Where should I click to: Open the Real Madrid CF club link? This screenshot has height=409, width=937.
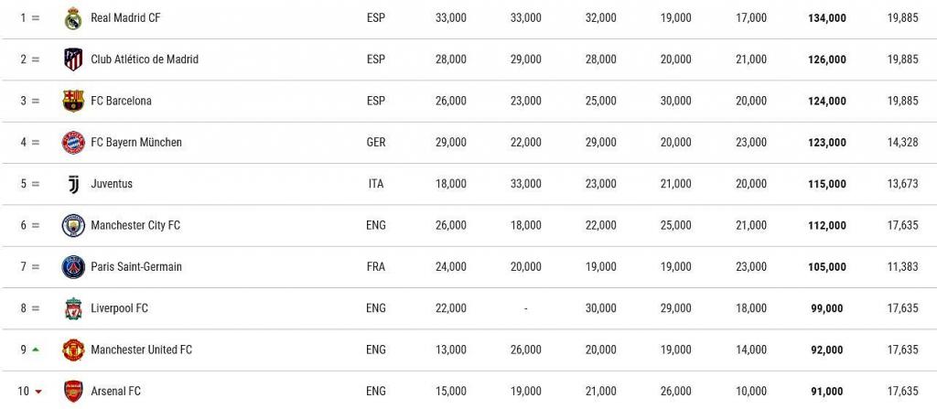tap(126, 17)
